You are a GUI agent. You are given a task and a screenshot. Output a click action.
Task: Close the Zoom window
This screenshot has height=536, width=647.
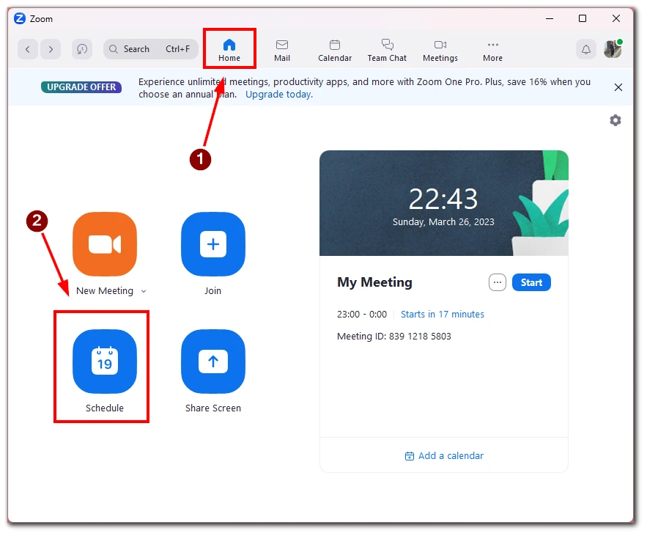(616, 18)
